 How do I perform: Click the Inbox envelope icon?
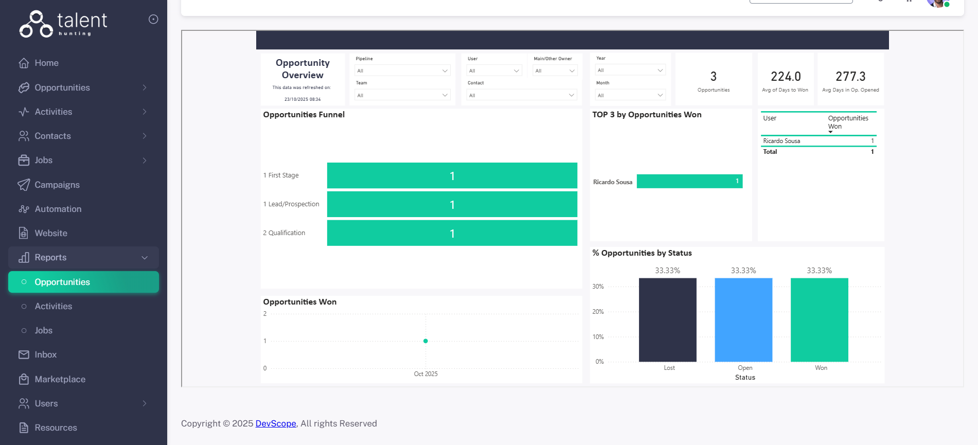point(24,354)
